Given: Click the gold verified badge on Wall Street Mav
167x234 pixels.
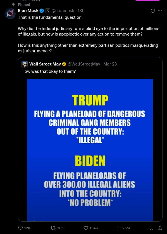Looking at the screenshot, I should (x=64, y=64).
